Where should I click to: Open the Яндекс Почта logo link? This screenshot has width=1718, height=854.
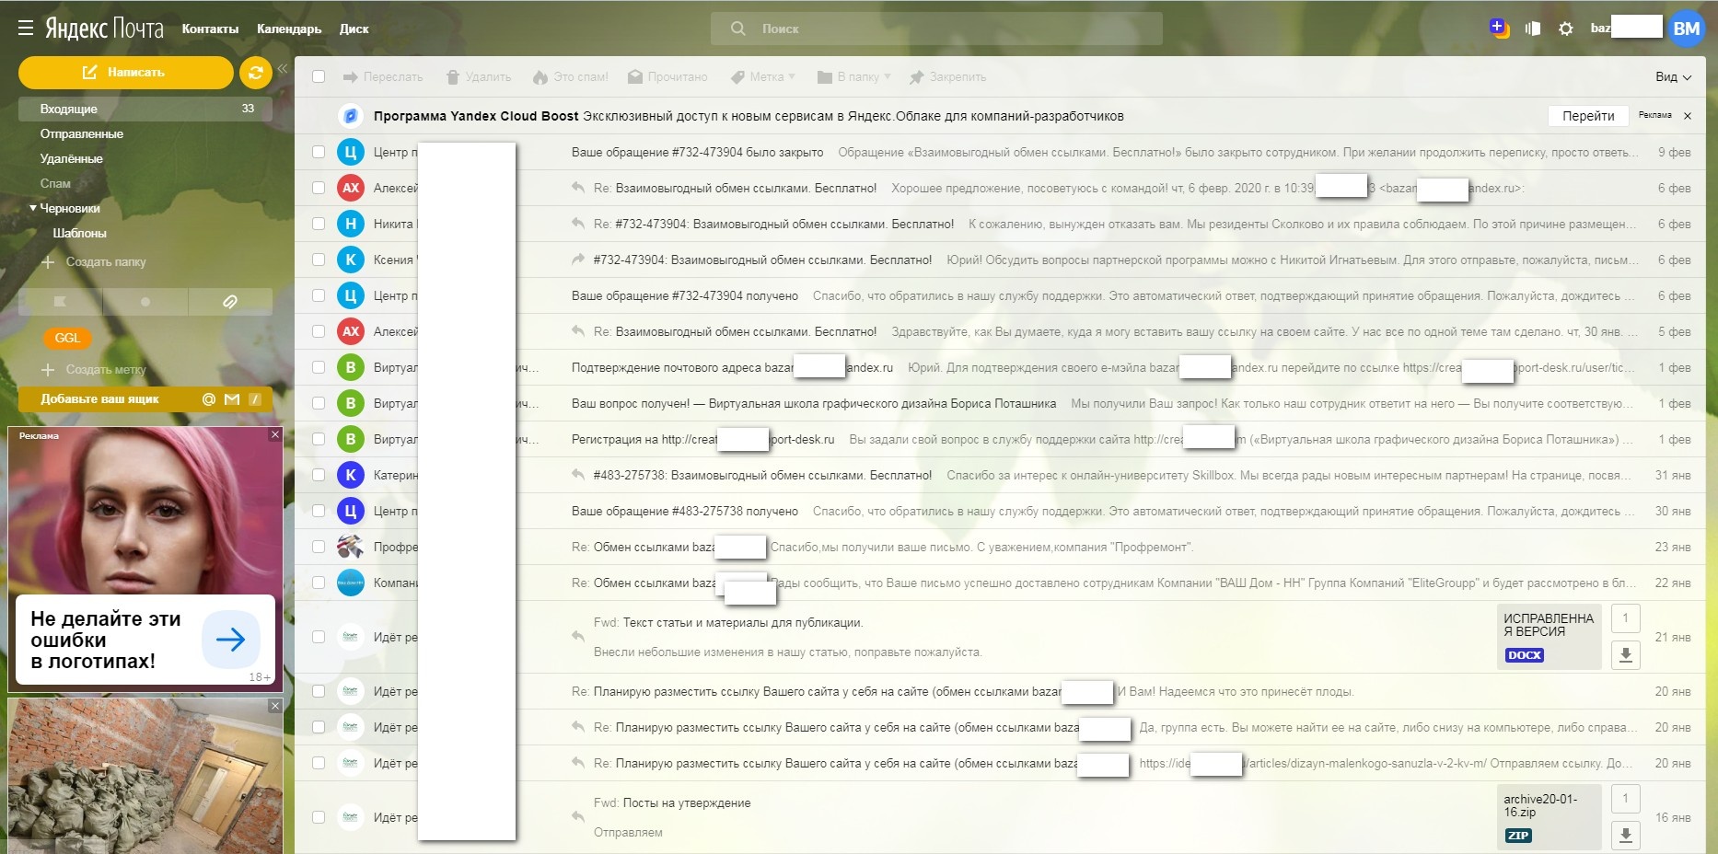tap(104, 29)
